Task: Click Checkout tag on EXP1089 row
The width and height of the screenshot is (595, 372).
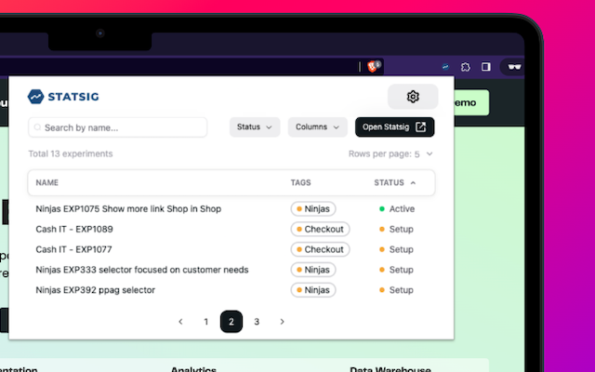Action: 320,230
